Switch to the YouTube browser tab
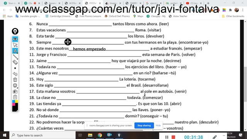 click(194, 3)
